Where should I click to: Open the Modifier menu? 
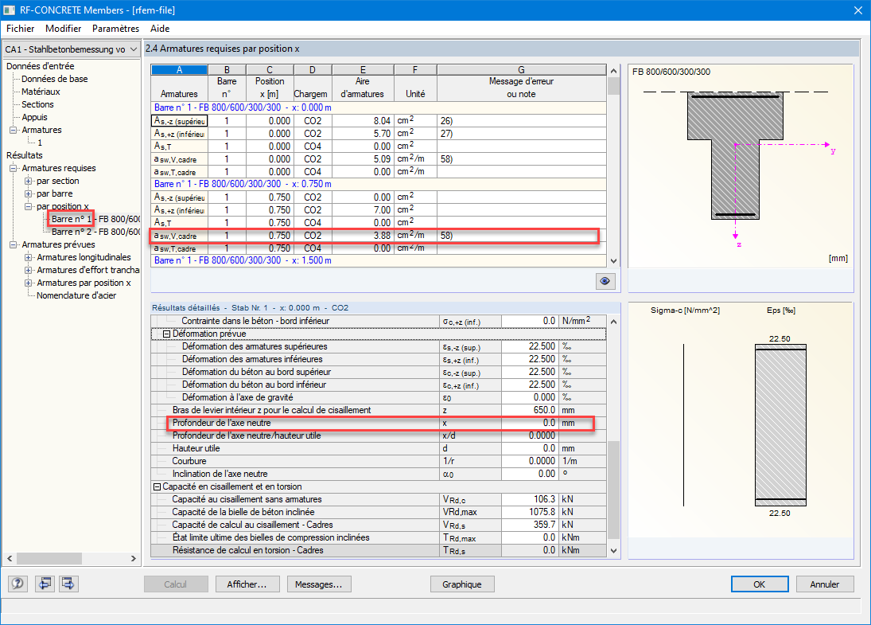click(64, 29)
